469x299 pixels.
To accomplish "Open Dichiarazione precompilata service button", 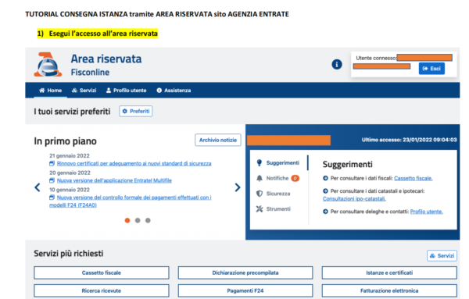I will 245,272.
